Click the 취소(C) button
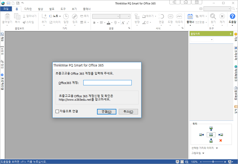 128,112
